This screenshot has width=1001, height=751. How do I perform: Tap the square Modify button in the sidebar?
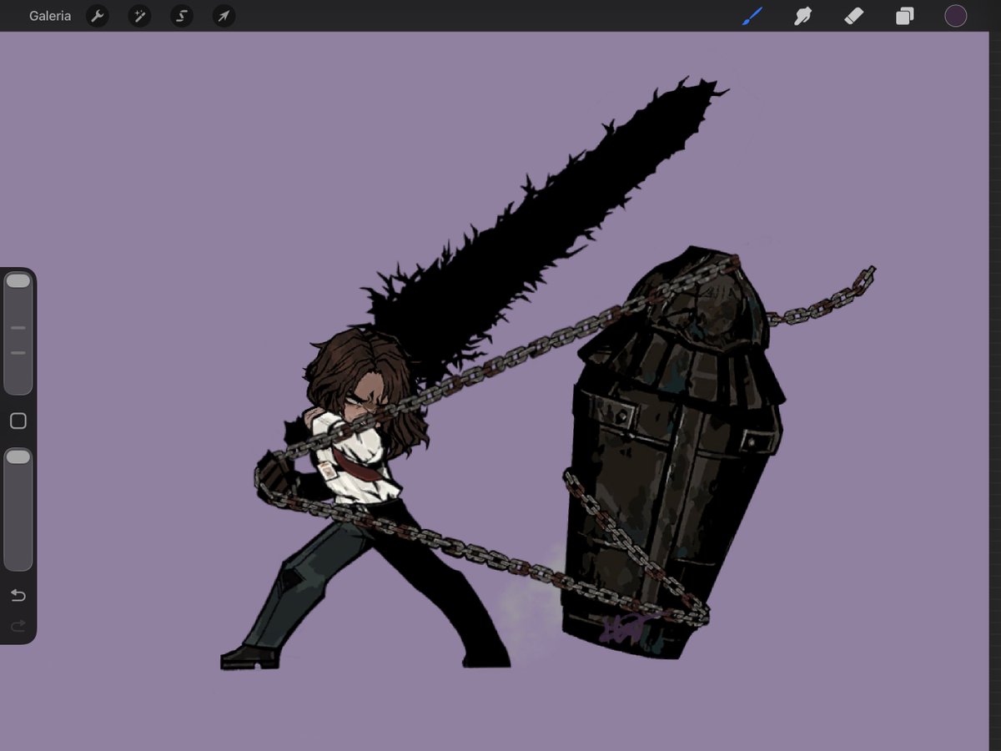coord(18,421)
